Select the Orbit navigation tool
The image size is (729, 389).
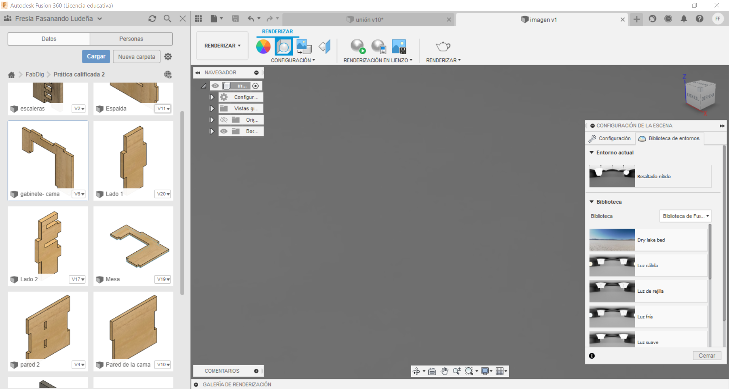click(x=417, y=371)
